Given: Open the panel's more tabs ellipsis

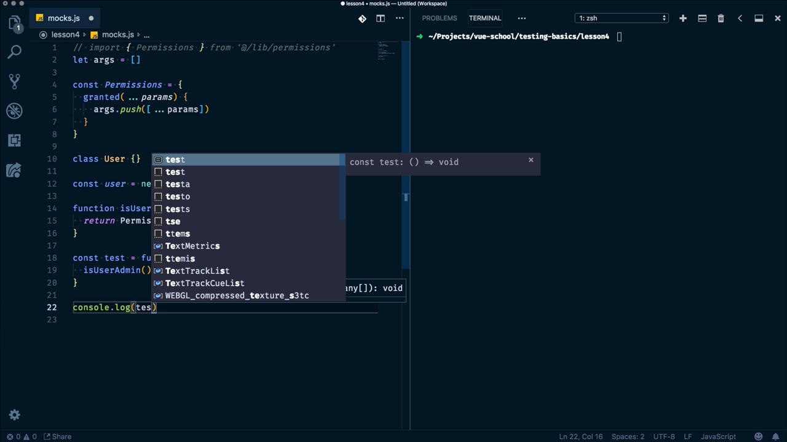Looking at the screenshot, I should click(522, 18).
